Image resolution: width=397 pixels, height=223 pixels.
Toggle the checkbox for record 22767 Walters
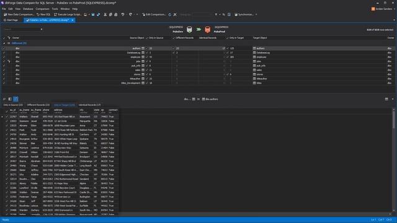(7, 117)
